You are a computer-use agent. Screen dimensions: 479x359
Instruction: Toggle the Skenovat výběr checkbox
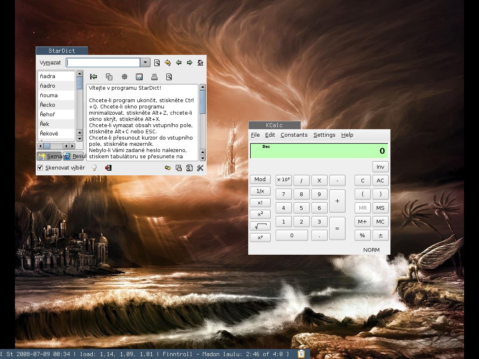(40, 167)
